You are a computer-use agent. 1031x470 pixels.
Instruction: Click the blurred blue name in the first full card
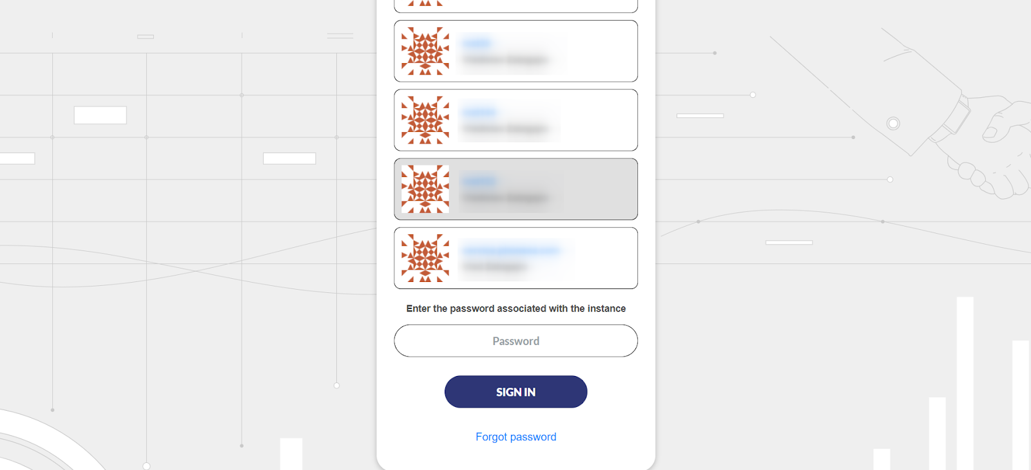click(477, 43)
